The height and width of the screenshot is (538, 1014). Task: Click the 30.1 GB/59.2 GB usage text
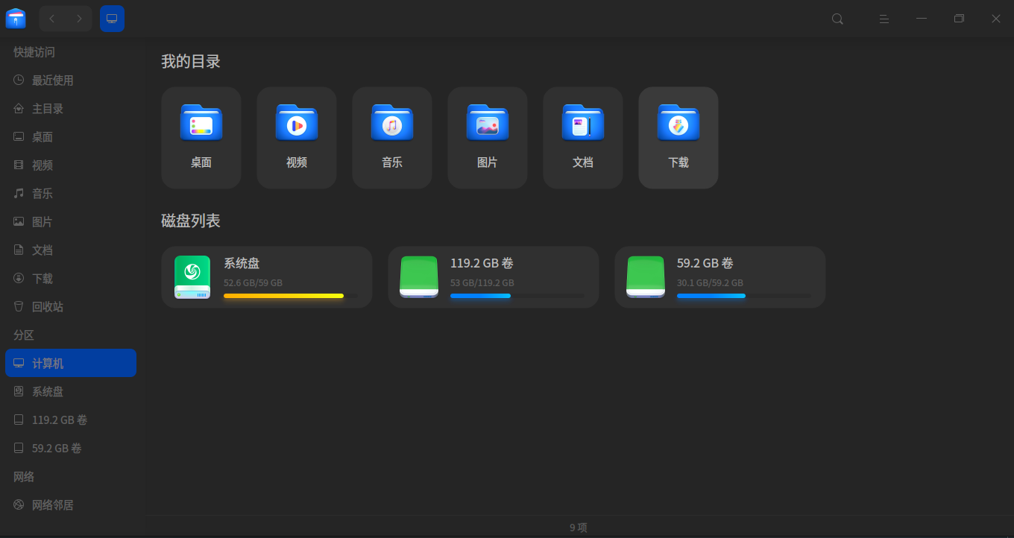pyautogui.click(x=710, y=283)
